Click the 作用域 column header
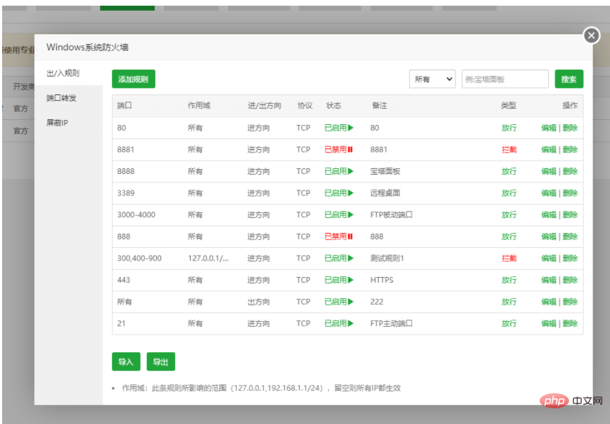 pos(199,106)
